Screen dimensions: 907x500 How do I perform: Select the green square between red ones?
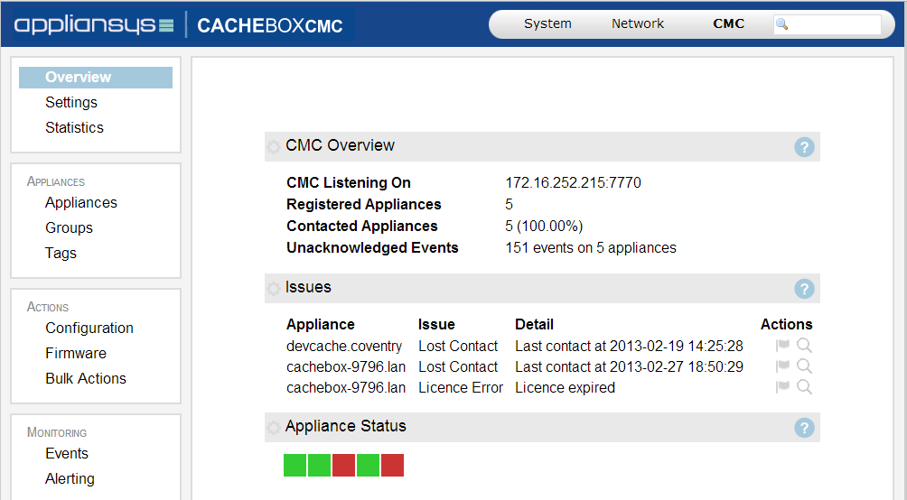pos(368,466)
